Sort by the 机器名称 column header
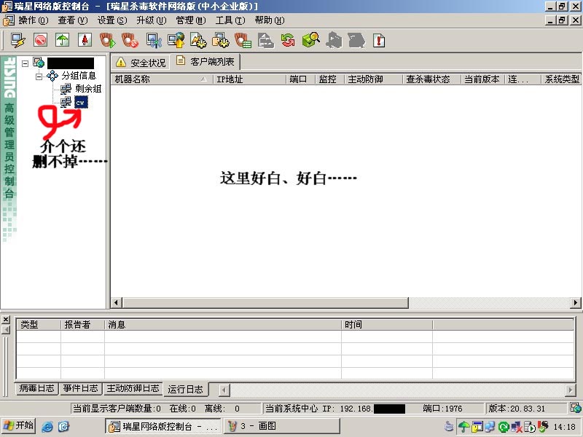583x437 pixels. [161, 79]
